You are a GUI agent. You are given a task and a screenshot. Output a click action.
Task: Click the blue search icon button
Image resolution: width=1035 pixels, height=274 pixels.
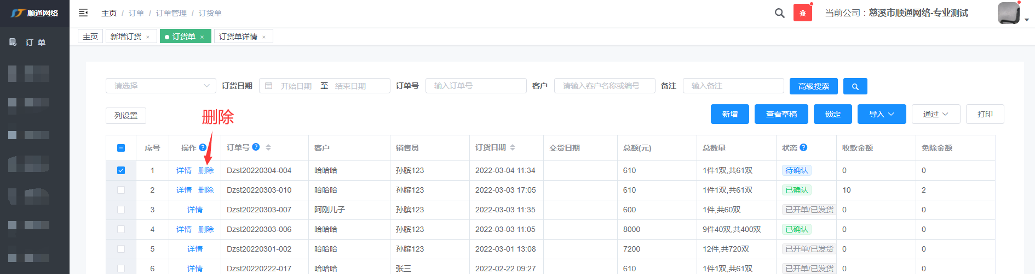click(855, 86)
